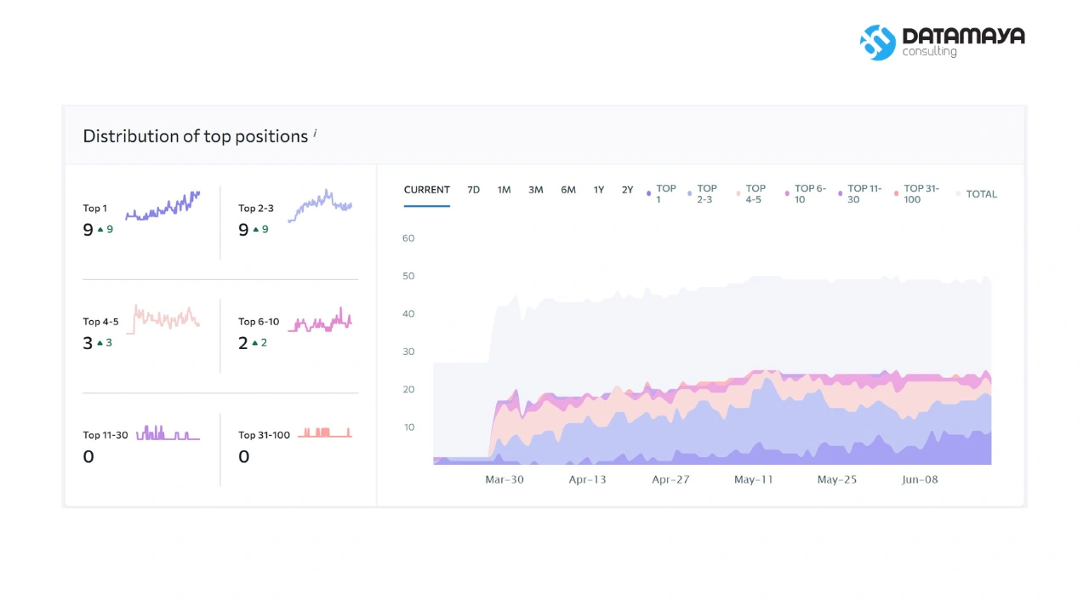Image resolution: width=1089 pixels, height=613 pixels.
Task: Click the Top 11-30 sparkline chart
Action: point(168,433)
